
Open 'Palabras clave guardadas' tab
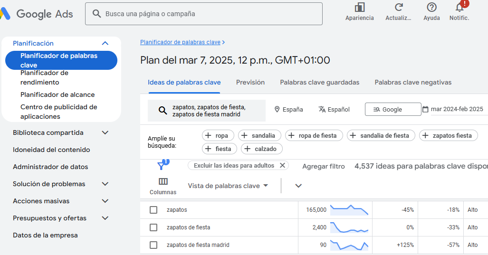point(320,83)
